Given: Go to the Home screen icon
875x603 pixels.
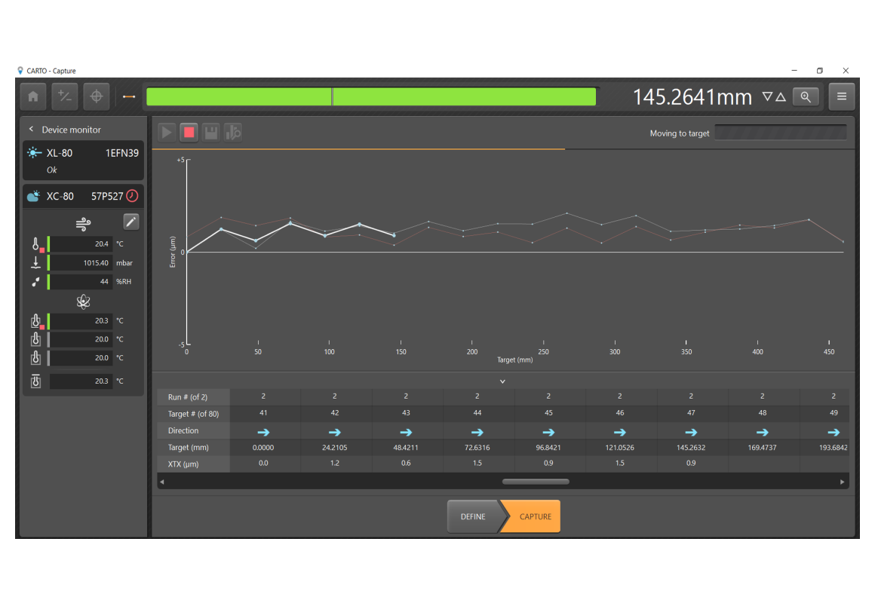Looking at the screenshot, I should coord(33,96).
